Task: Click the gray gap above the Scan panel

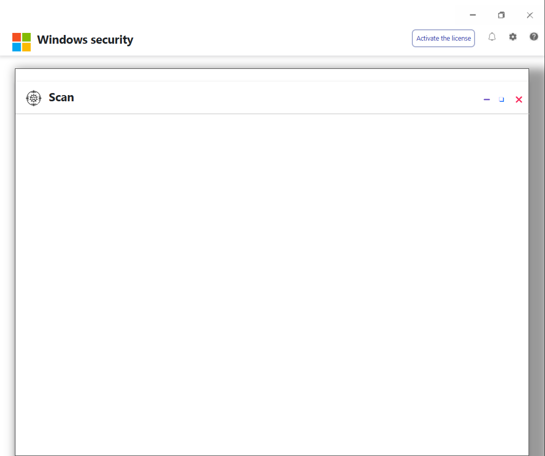Action: pyautogui.click(x=271, y=62)
